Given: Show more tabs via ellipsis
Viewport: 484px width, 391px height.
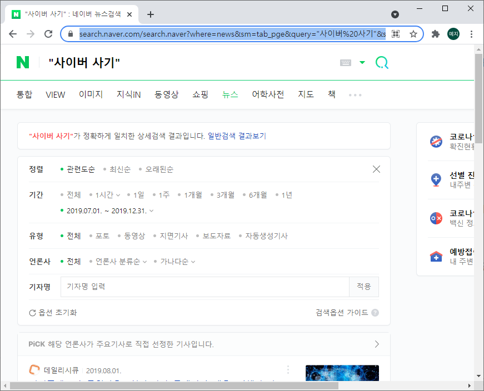Looking at the screenshot, I should (x=355, y=95).
